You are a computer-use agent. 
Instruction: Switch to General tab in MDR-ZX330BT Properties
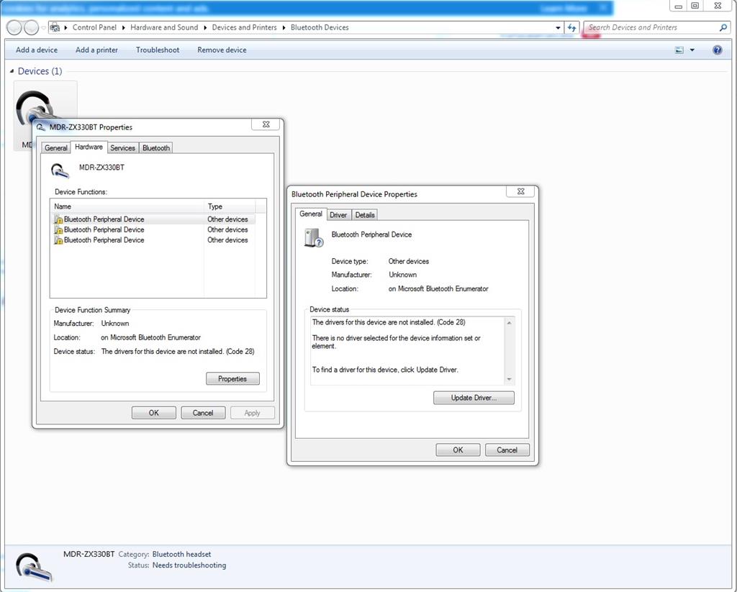coord(56,148)
